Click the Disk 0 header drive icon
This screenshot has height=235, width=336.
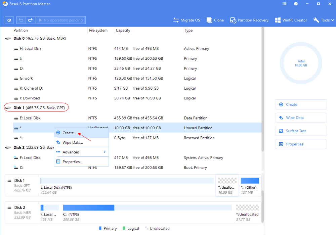pos(8,38)
